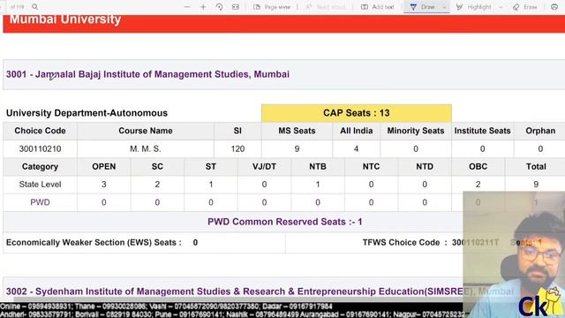The image size is (565, 318).
Task: Click the Minority Seats column header
Action: pyautogui.click(x=416, y=131)
